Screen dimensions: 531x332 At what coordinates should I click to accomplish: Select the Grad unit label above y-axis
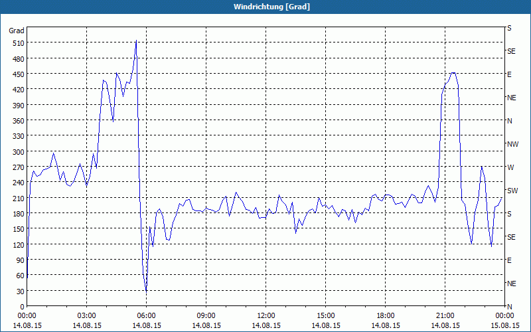(x=17, y=31)
